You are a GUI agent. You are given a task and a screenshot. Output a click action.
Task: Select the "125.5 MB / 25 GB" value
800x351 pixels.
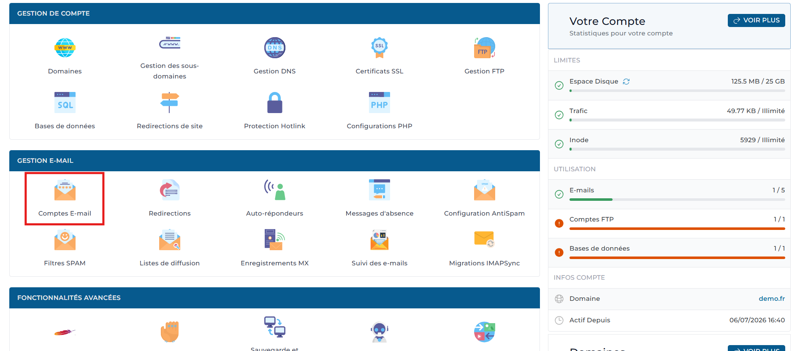click(758, 81)
